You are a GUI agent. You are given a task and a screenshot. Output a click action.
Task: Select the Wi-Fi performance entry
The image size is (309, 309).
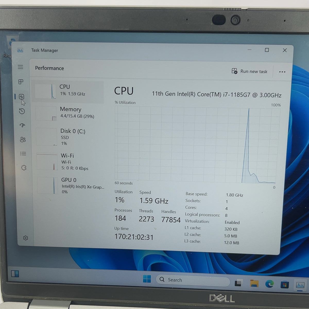[70, 162]
